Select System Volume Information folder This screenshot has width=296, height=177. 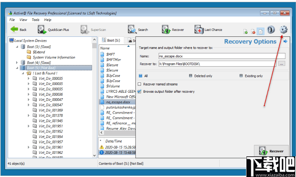[54, 57]
